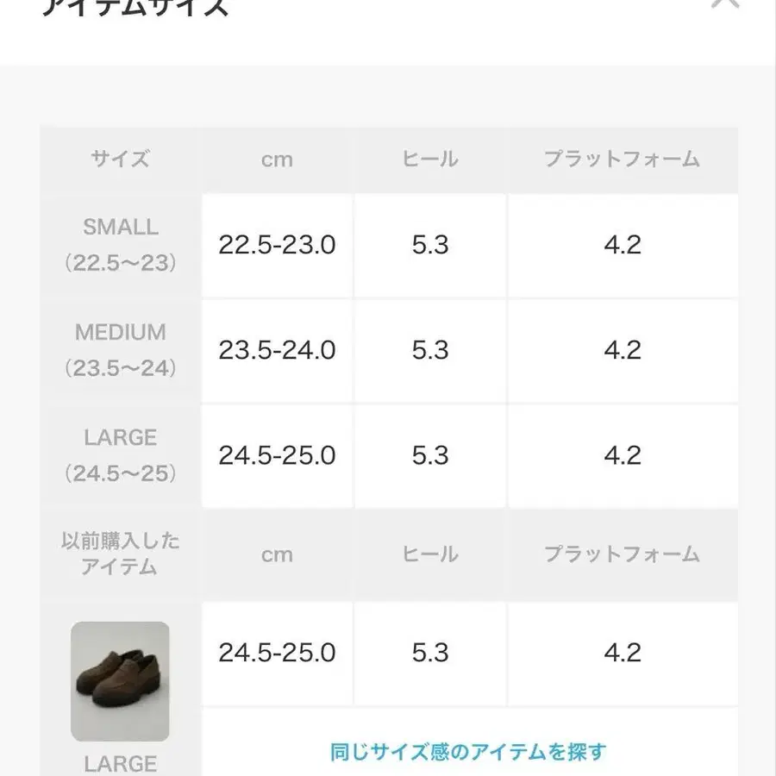This screenshot has width=776, height=776.
Task: Select the MEDIUM (23.5〜24) size row
Action: tap(121, 350)
